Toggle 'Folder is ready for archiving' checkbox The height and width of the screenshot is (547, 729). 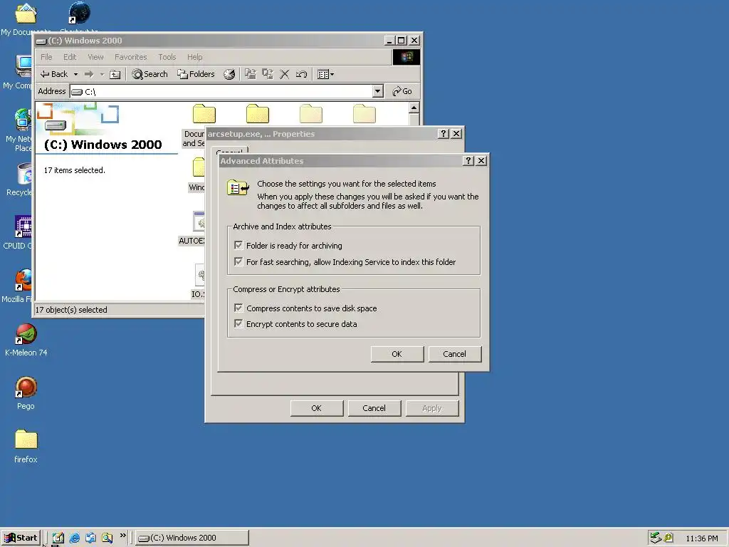pos(238,245)
